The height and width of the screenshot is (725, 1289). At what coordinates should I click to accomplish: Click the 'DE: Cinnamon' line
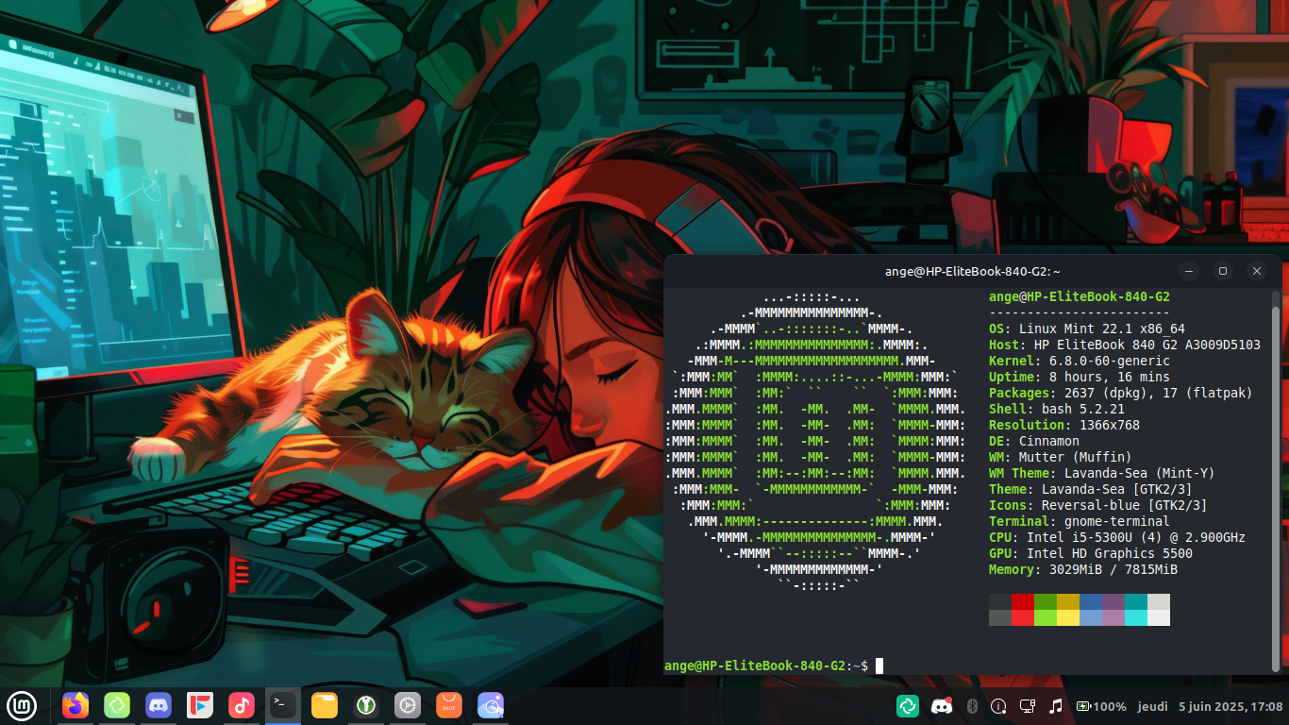tap(1034, 441)
